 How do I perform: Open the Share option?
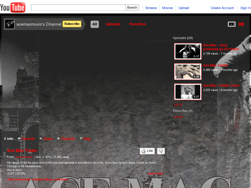pyautogui.click(x=46, y=139)
